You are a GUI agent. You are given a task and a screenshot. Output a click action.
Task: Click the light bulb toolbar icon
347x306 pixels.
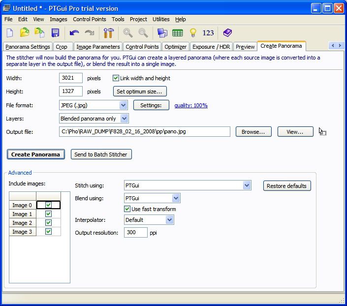click(x=193, y=33)
